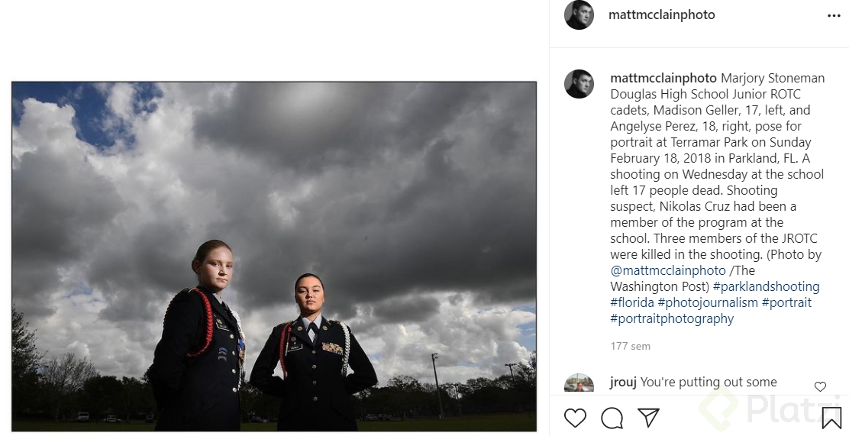Open mattmcclainphoto avatar in header

click(x=579, y=15)
